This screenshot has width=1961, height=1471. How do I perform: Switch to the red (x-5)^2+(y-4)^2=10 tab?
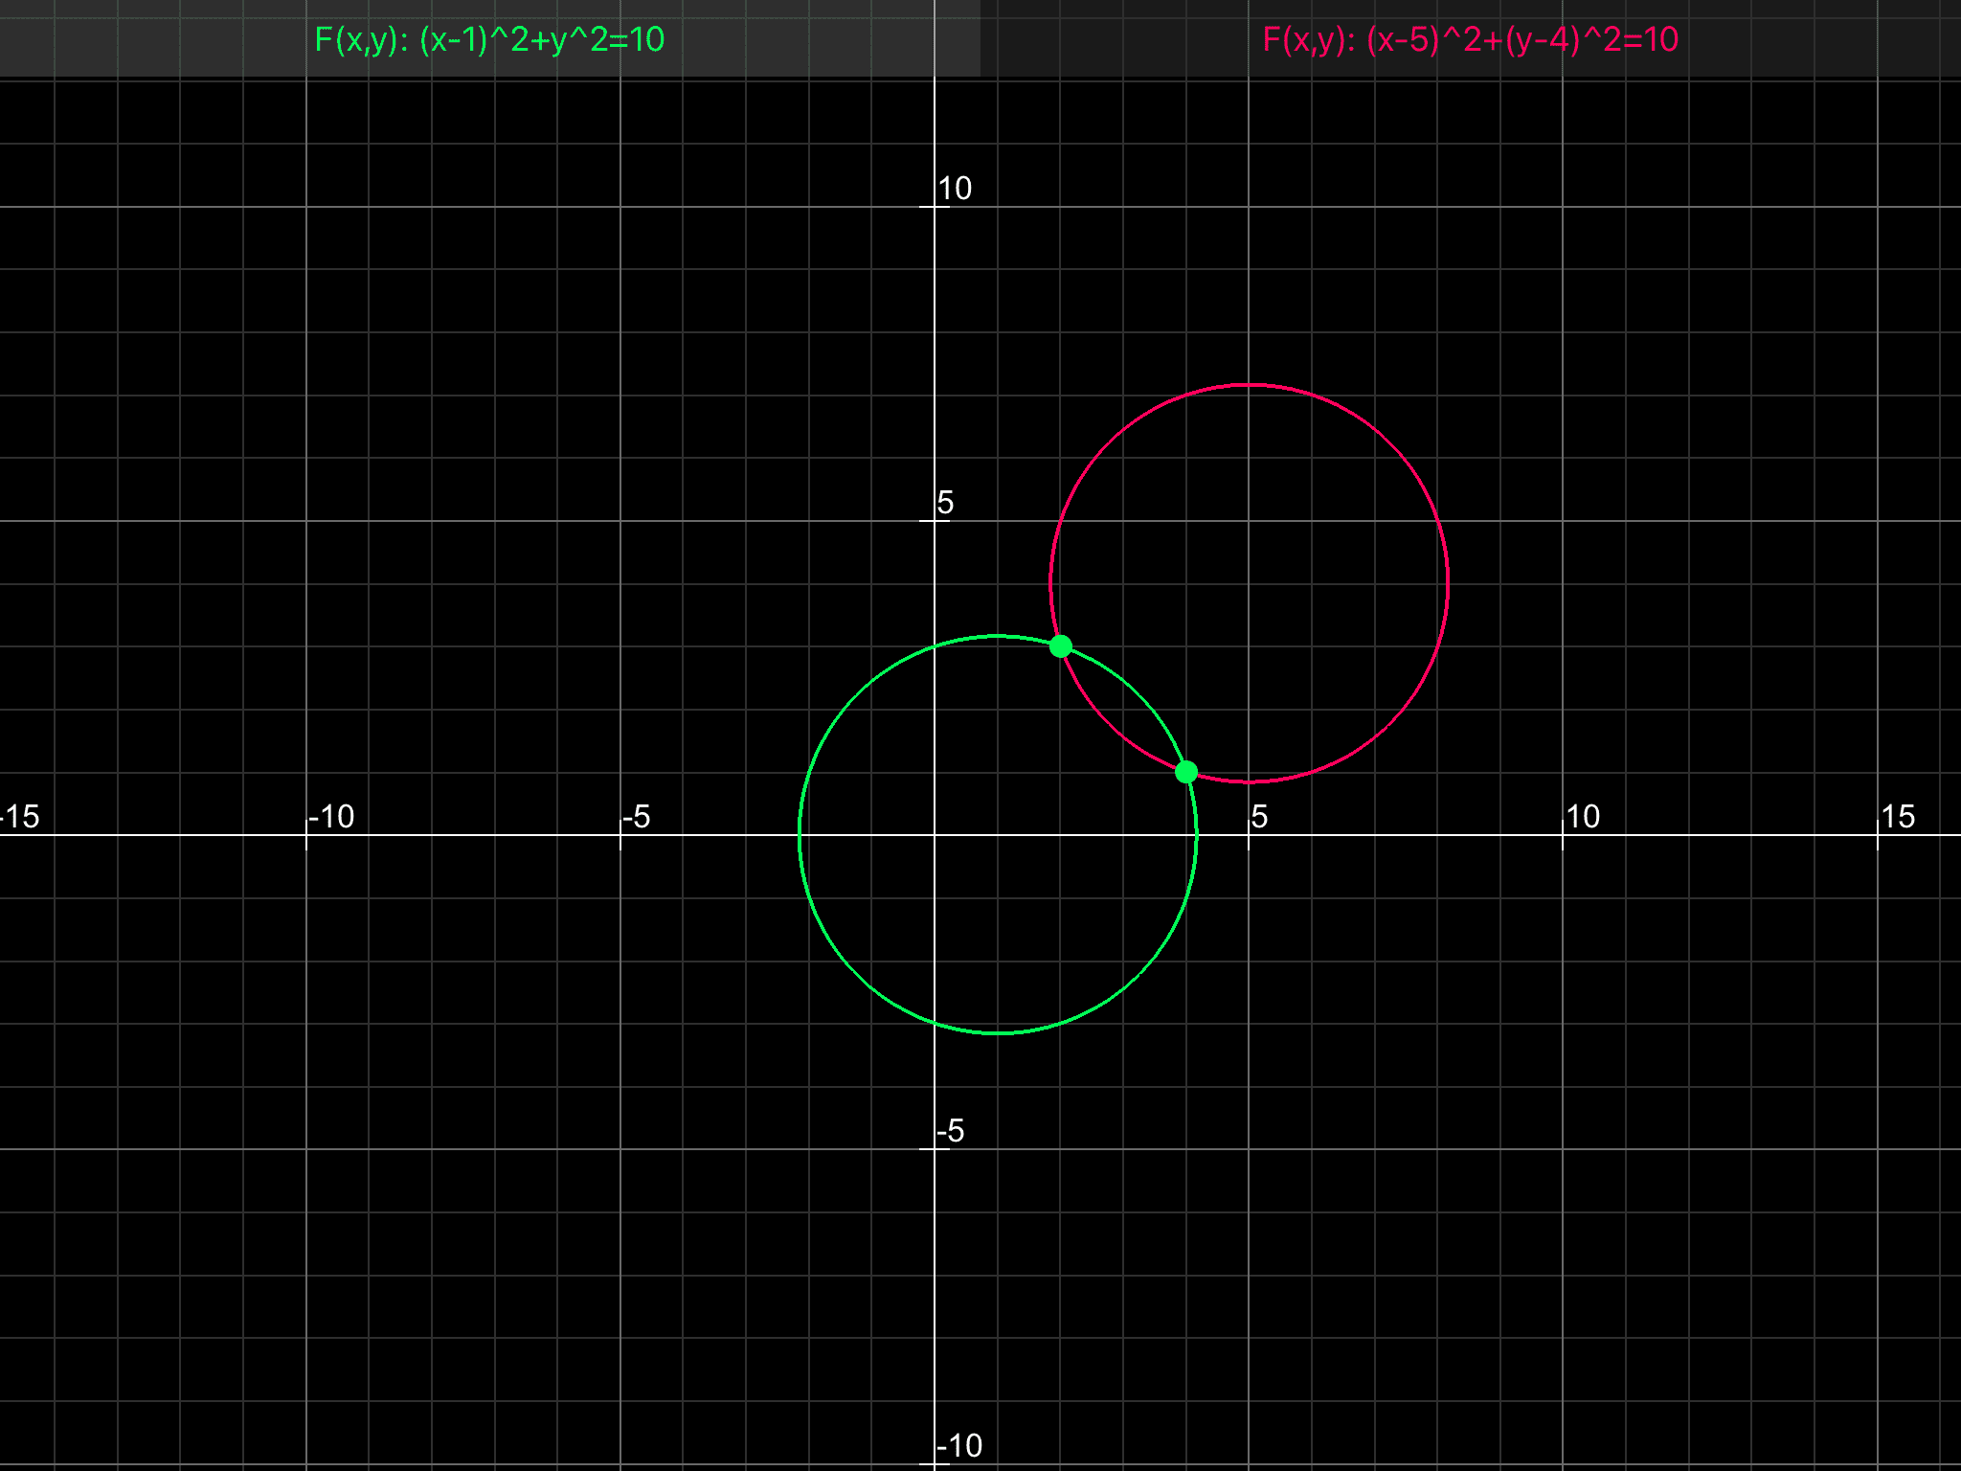coord(1470,39)
